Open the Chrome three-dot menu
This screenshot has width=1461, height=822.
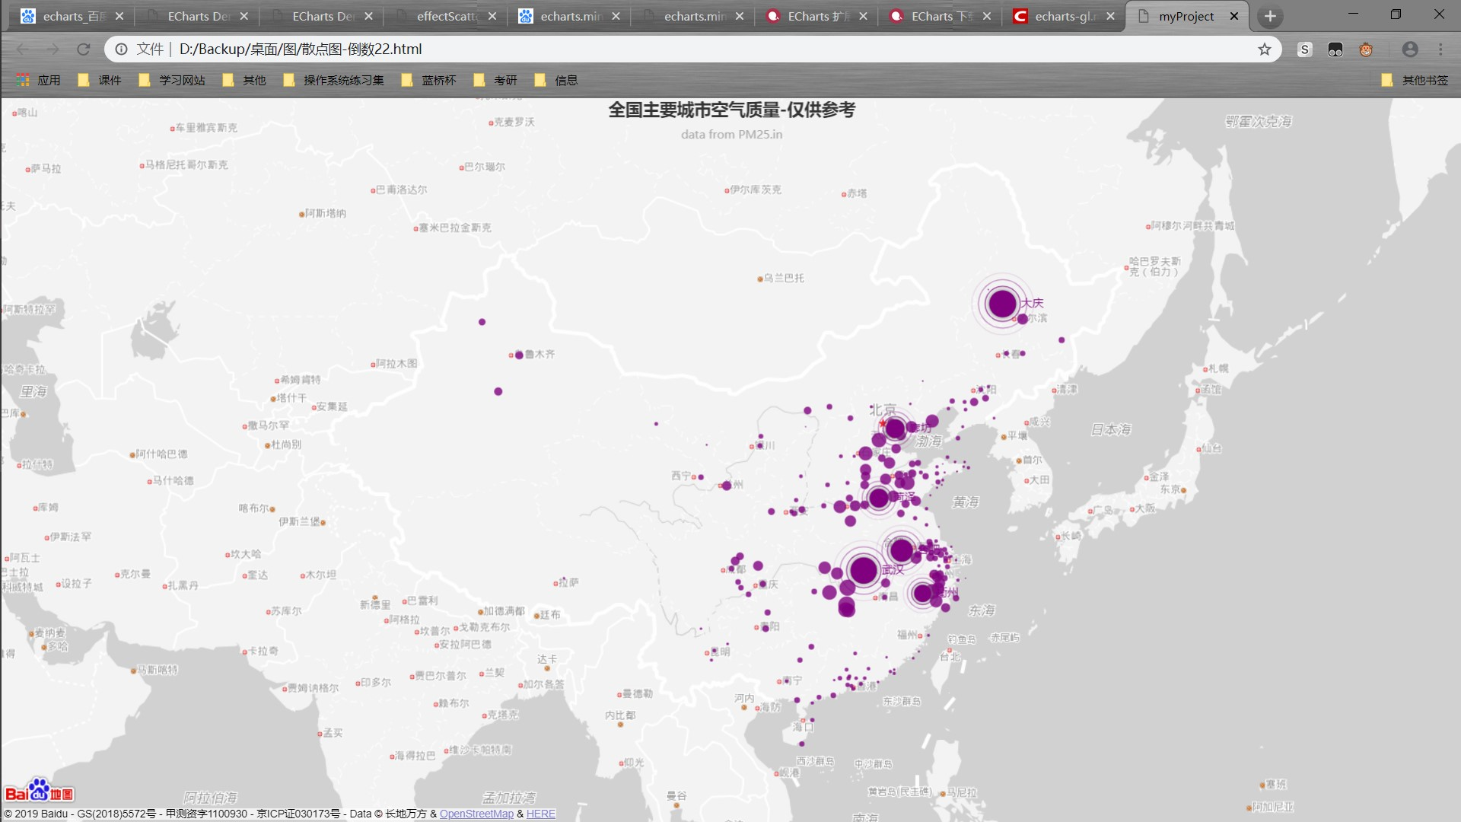[1440, 49]
